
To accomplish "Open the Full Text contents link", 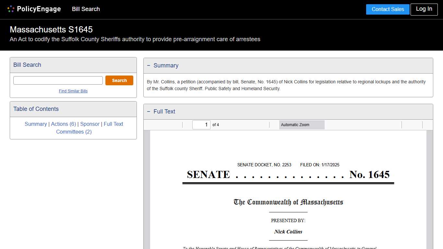I will click(113, 124).
